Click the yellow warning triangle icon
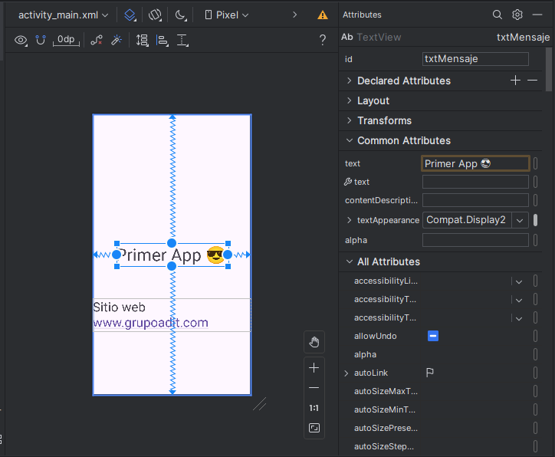 point(323,15)
